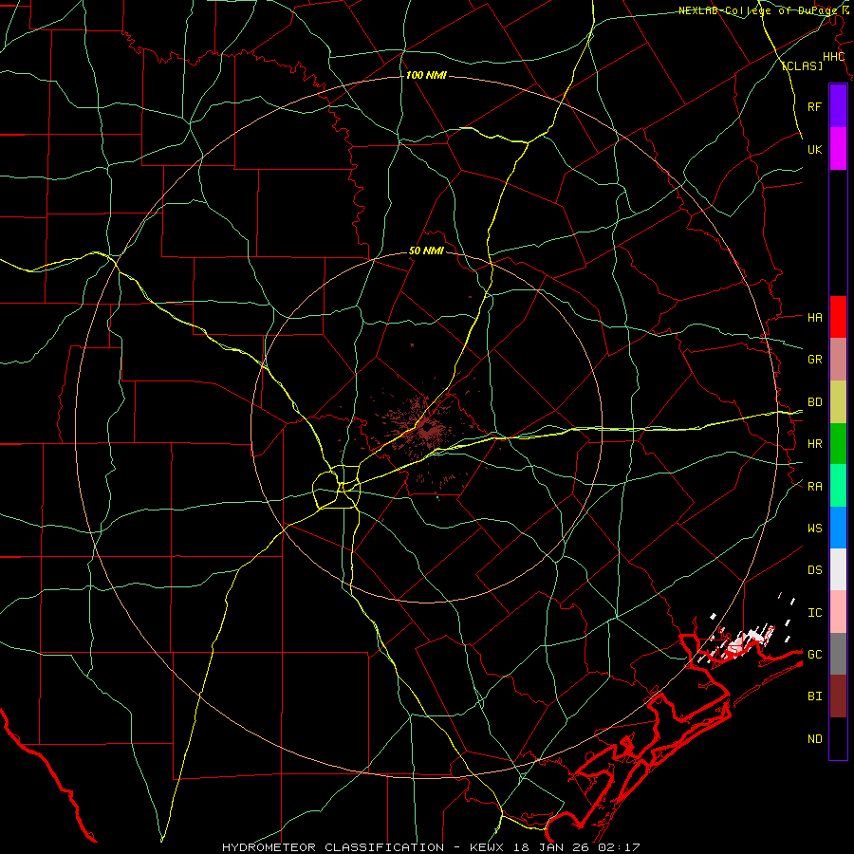Select the "GR" legend label
The image size is (854, 854).
coord(814,360)
